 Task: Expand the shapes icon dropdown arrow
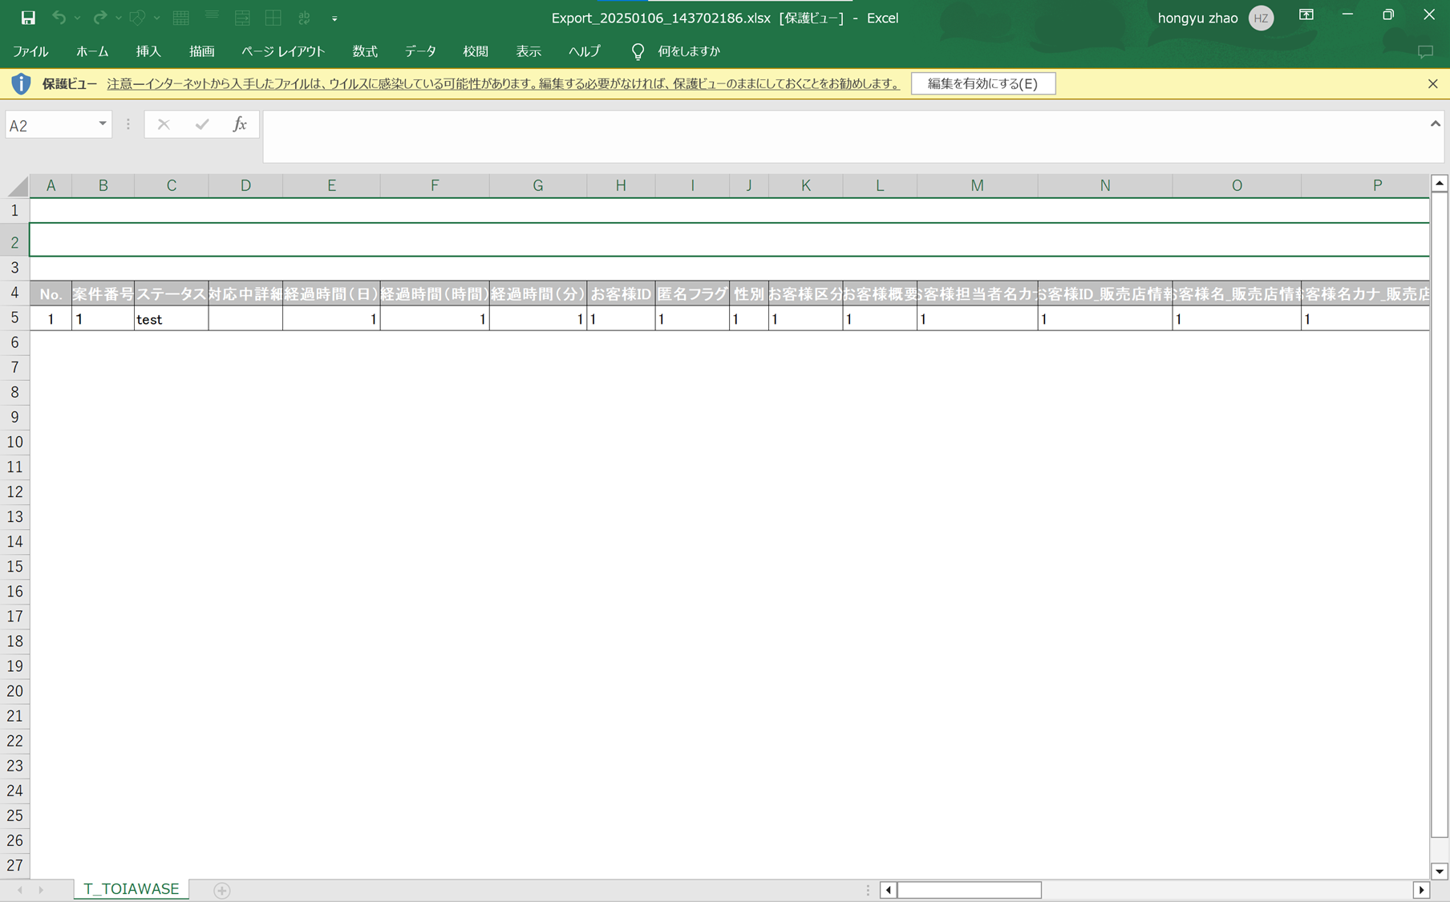click(156, 18)
